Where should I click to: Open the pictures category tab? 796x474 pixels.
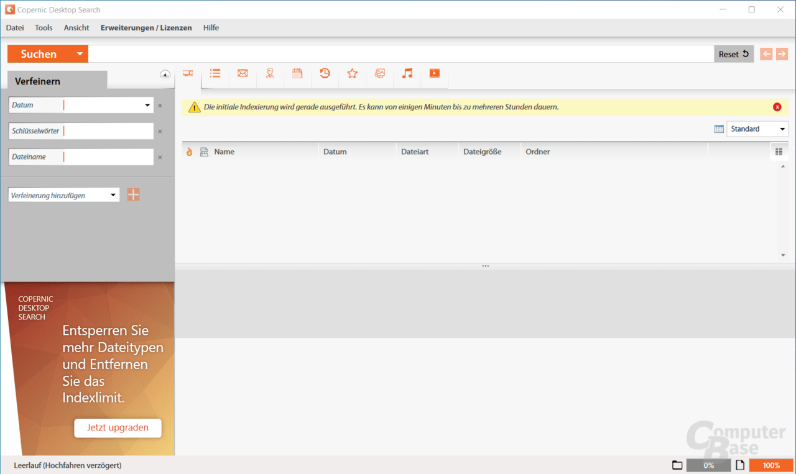tap(379, 73)
